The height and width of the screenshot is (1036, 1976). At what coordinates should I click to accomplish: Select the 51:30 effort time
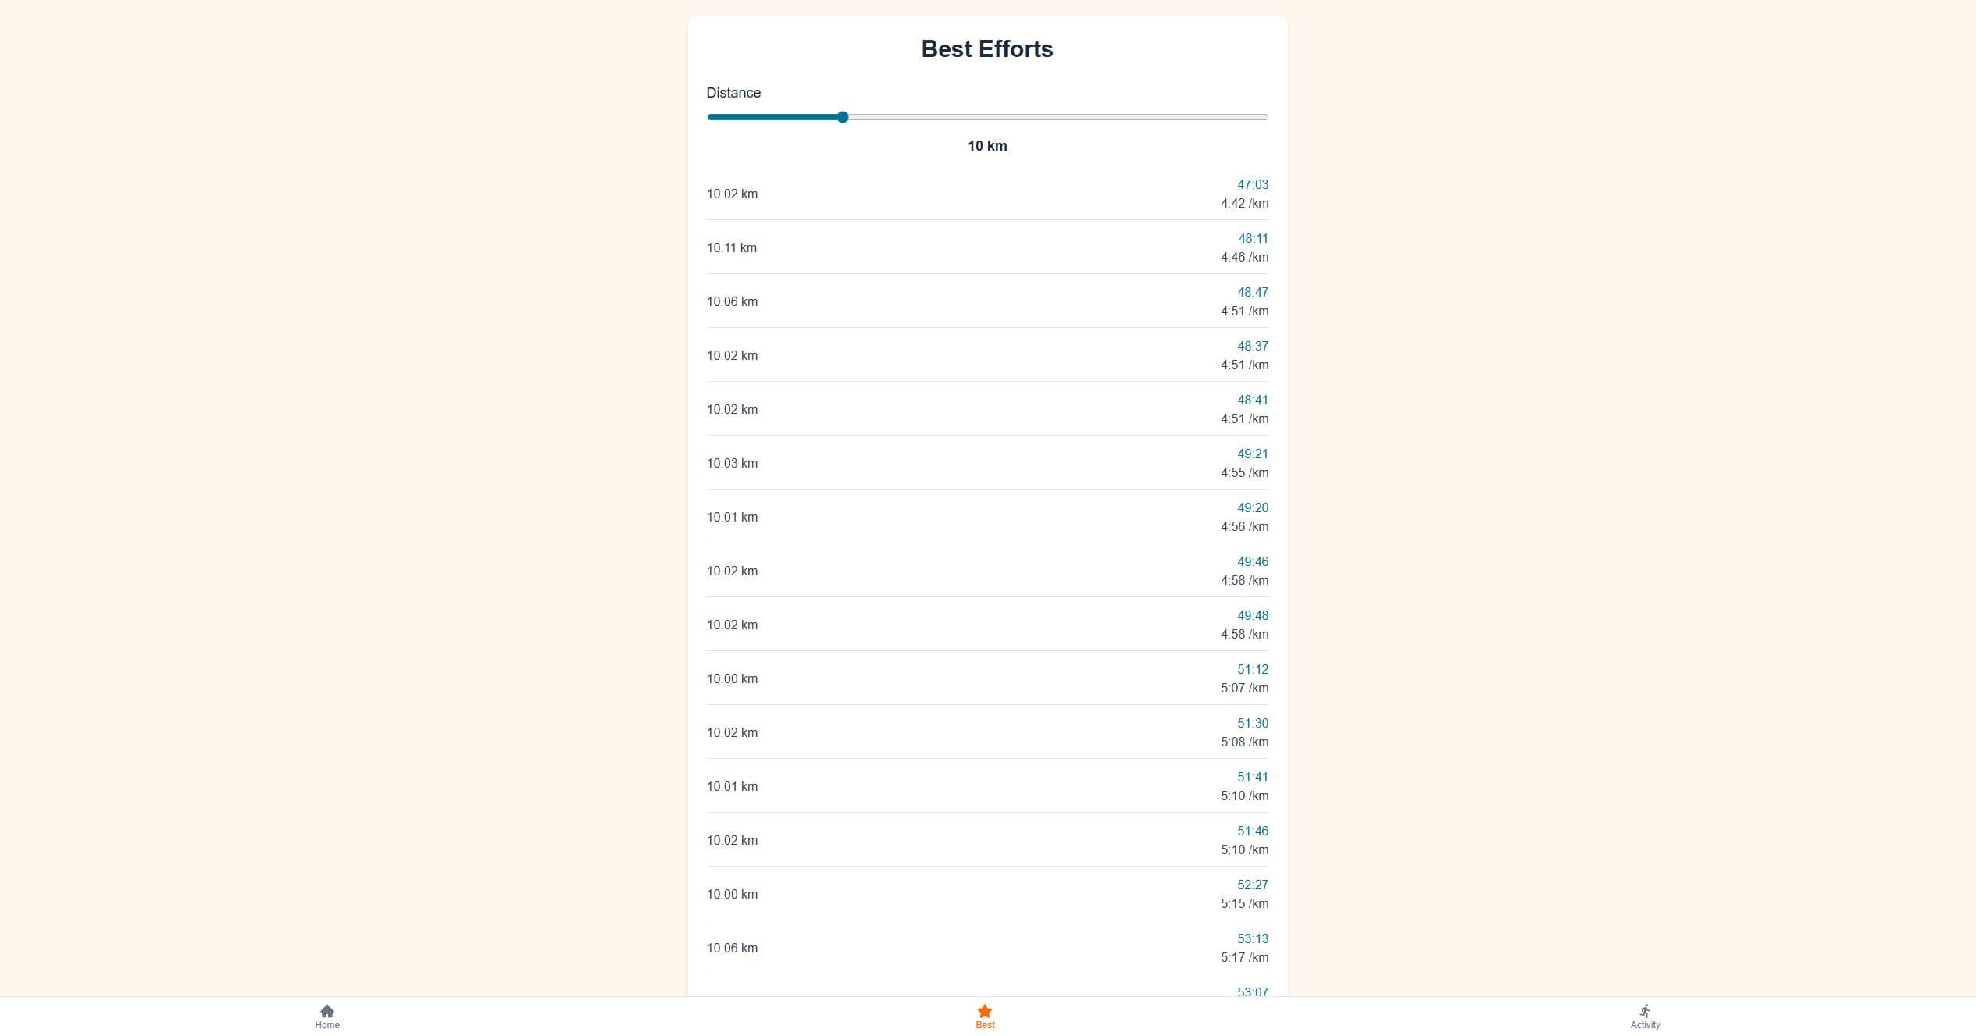1253,723
